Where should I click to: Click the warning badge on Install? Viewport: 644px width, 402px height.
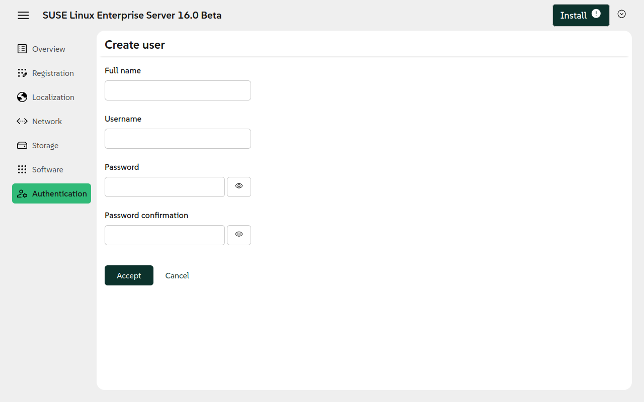tap(596, 14)
